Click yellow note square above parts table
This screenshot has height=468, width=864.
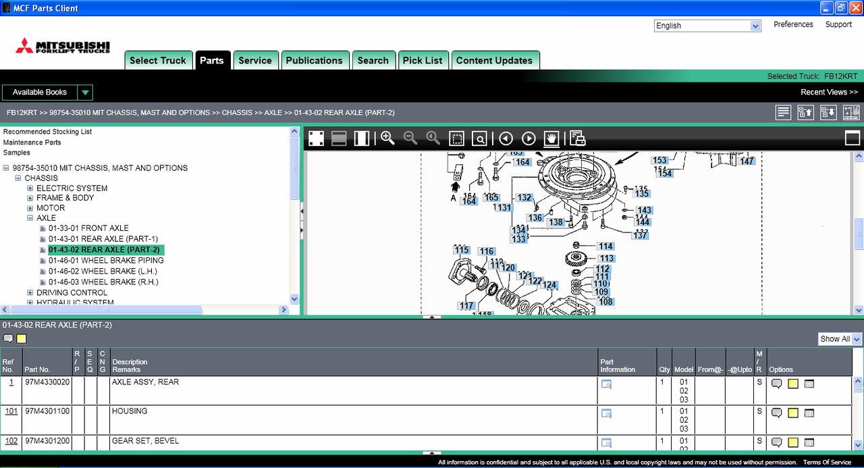pos(22,338)
